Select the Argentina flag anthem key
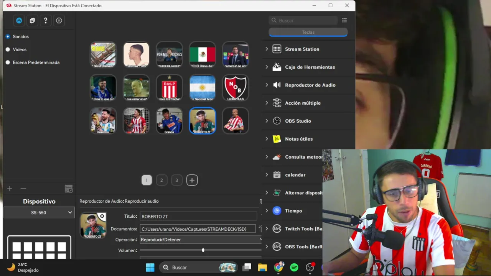 [x=203, y=88]
